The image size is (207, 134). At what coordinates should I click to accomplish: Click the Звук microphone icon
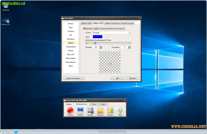[x=120, y=110]
